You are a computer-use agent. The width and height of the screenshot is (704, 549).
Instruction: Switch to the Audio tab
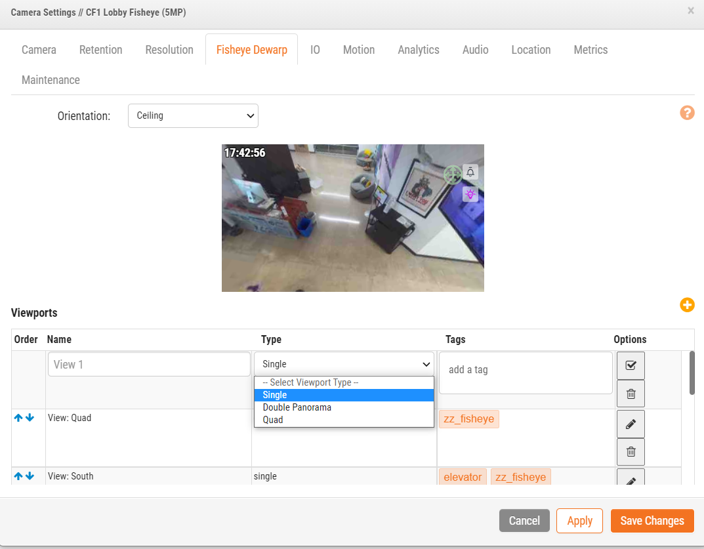click(475, 49)
